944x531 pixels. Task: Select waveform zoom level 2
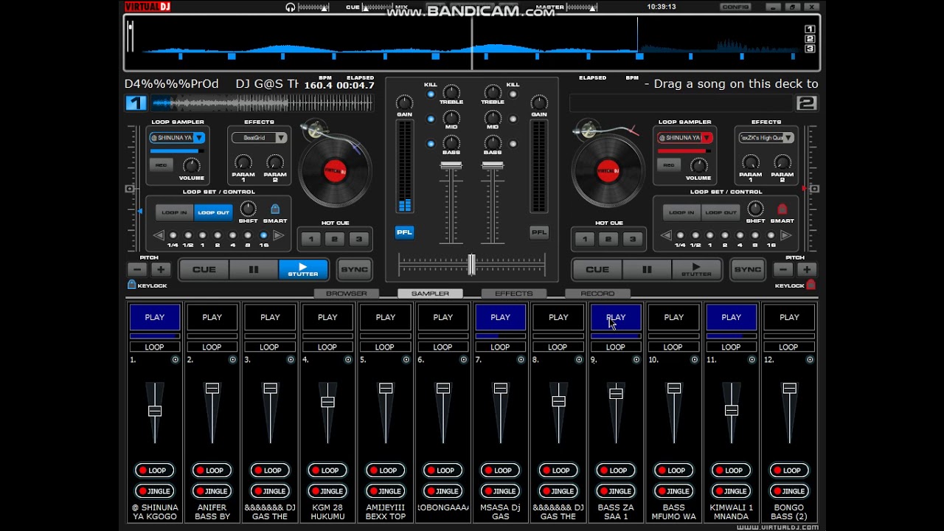(x=810, y=39)
